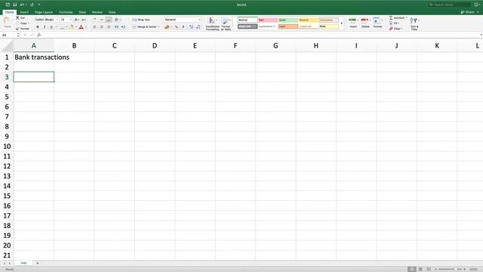
Task: Click the Delete cells button
Action: point(365,23)
